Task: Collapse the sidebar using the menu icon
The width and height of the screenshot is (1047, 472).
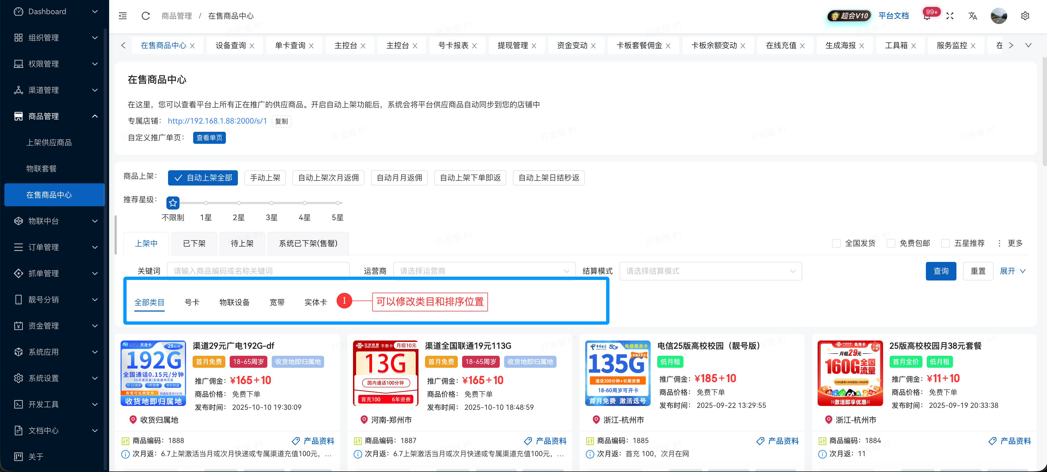Action: pos(122,16)
